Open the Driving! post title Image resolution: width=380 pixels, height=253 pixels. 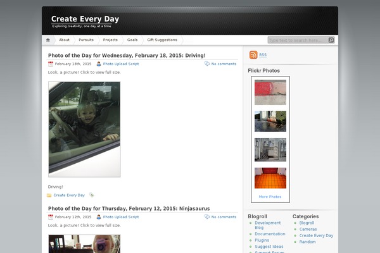click(x=127, y=56)
